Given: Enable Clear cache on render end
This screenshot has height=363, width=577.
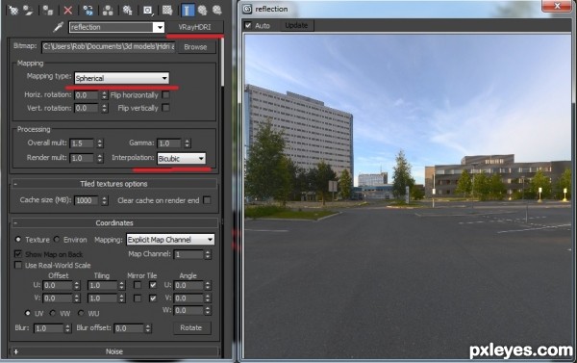Looking at the screenshot, I should (x=207, y=200).
